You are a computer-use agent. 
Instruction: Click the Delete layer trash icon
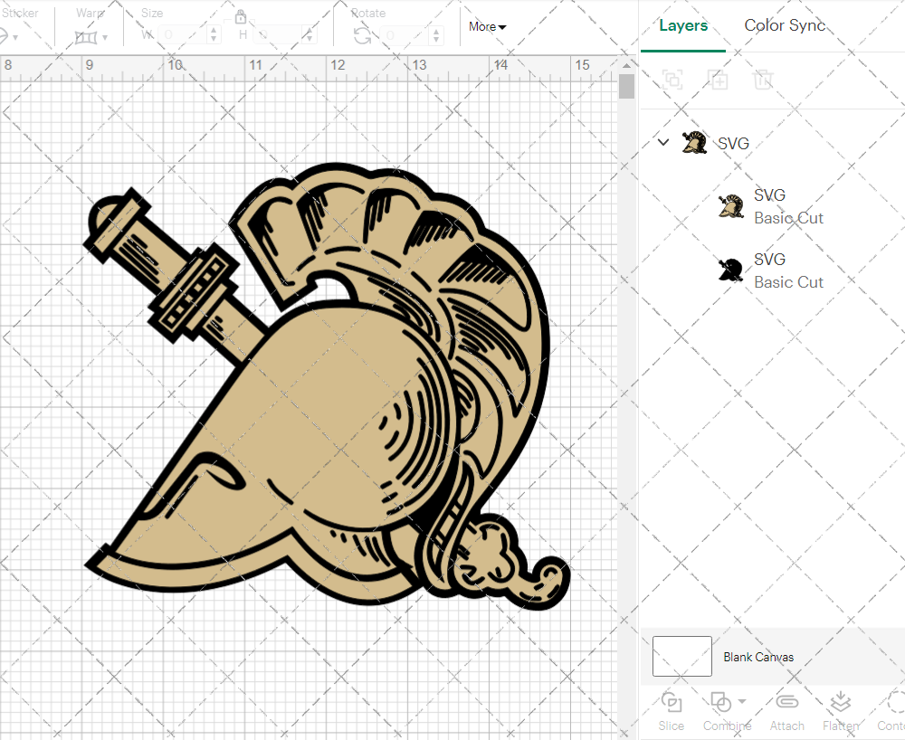coord(763,79)
